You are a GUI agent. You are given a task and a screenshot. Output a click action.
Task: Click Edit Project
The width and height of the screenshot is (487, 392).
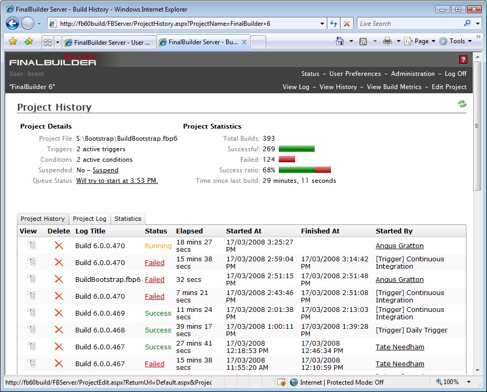coord(449,87)
